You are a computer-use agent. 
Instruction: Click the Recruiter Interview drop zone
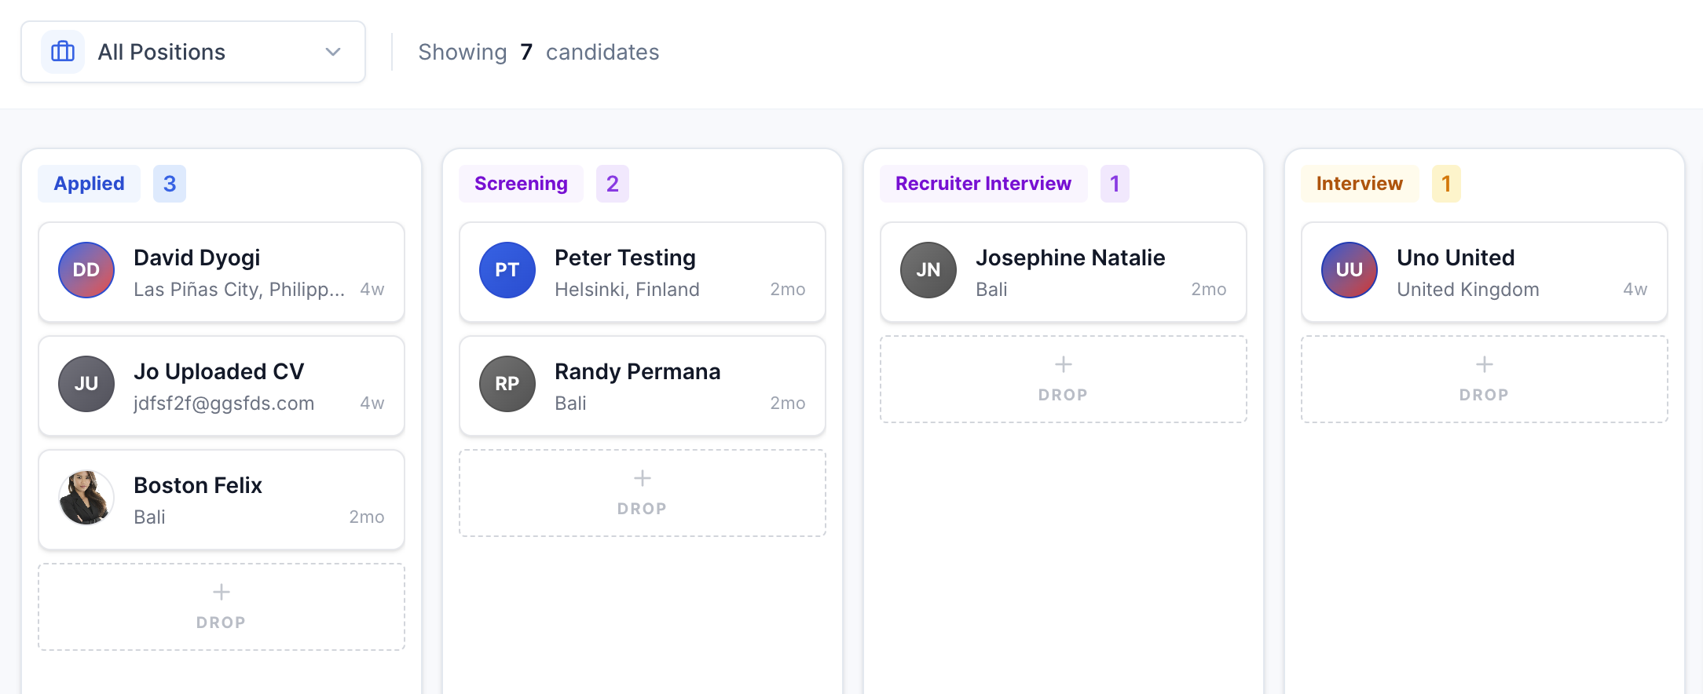pos(1064,380)
